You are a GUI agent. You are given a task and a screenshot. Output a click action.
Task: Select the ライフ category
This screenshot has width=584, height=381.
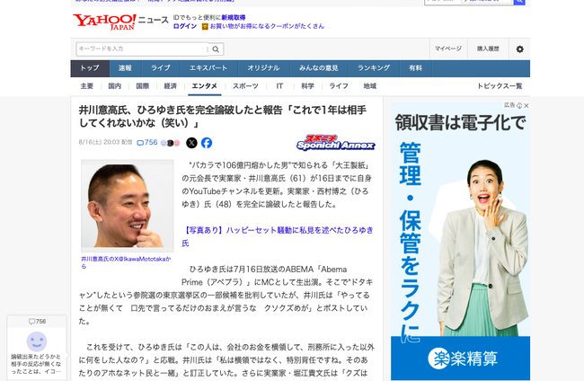(x=339, y=86)
